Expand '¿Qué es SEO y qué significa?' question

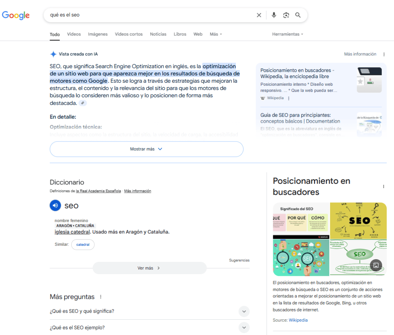tap(150, 311)
